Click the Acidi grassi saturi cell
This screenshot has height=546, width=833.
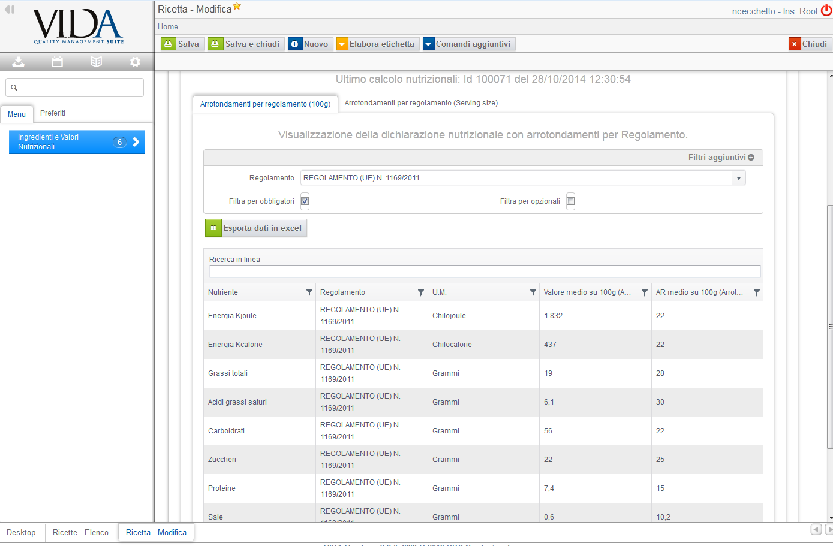coord(260,402)
